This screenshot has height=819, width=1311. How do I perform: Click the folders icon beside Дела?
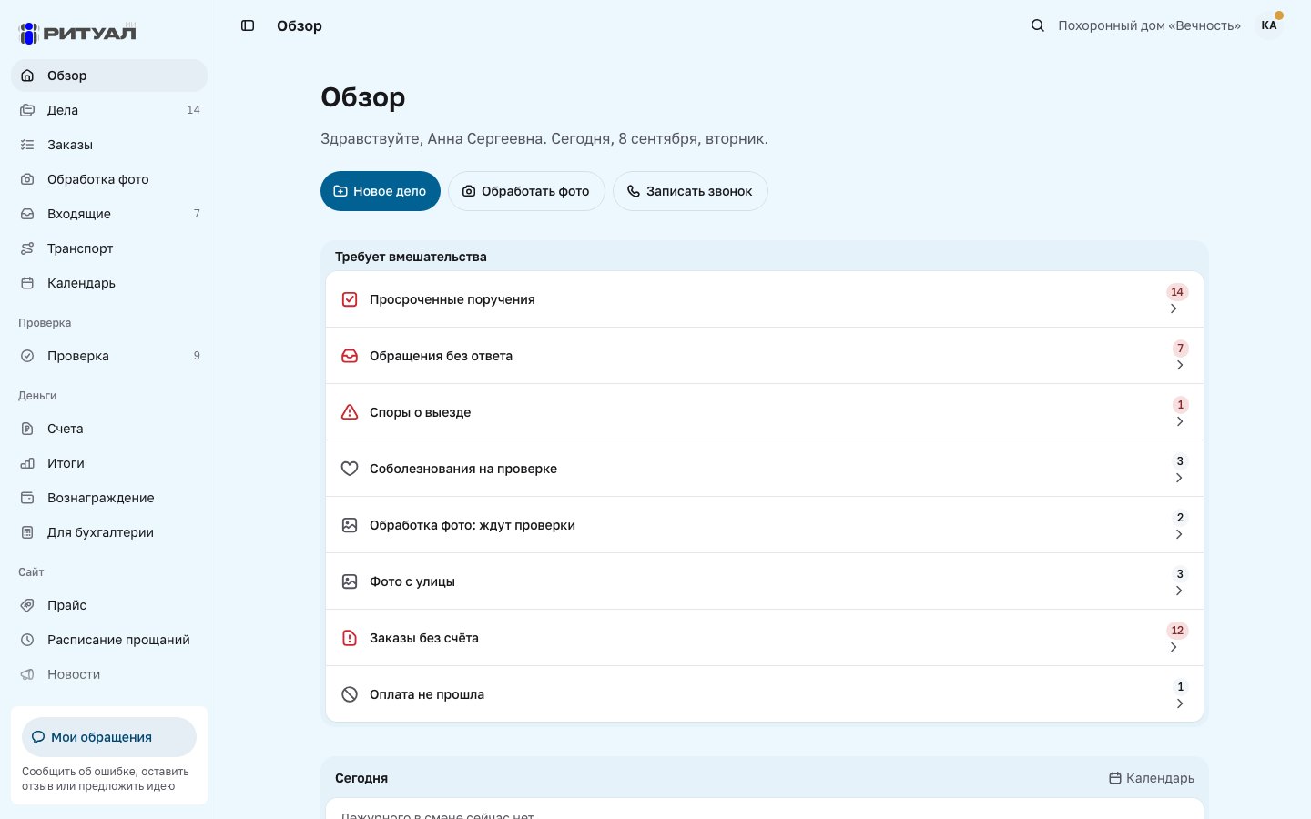coord(27,110)
